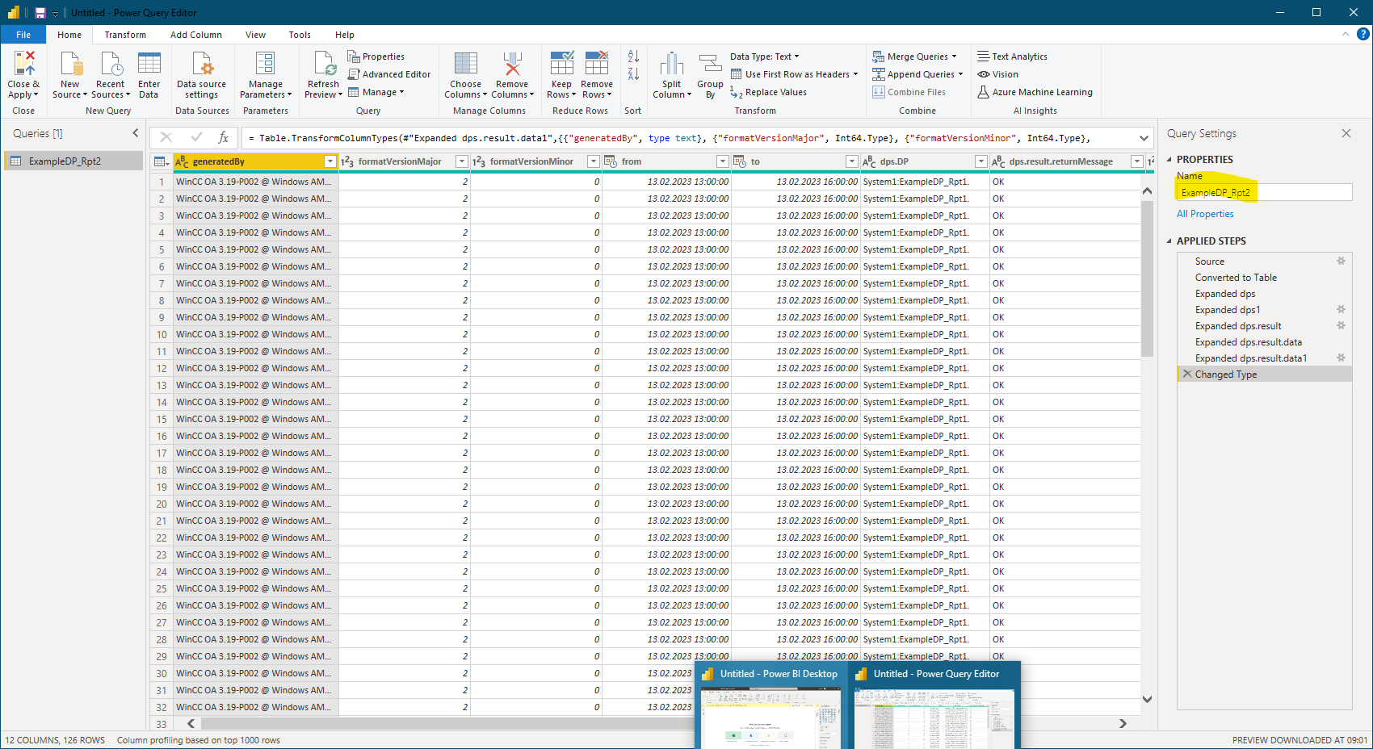Open Untitled - Power BI Desktop thumbnail

[x=771, y=705]
